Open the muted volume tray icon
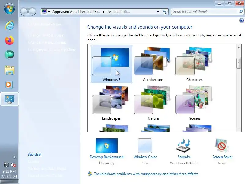This screenshot has width=245, height=184. tap(13, 165)
